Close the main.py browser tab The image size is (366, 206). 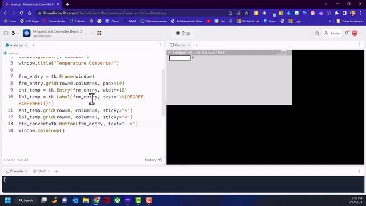click(58, 4)
